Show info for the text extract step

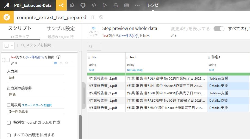tap(58, 57)
